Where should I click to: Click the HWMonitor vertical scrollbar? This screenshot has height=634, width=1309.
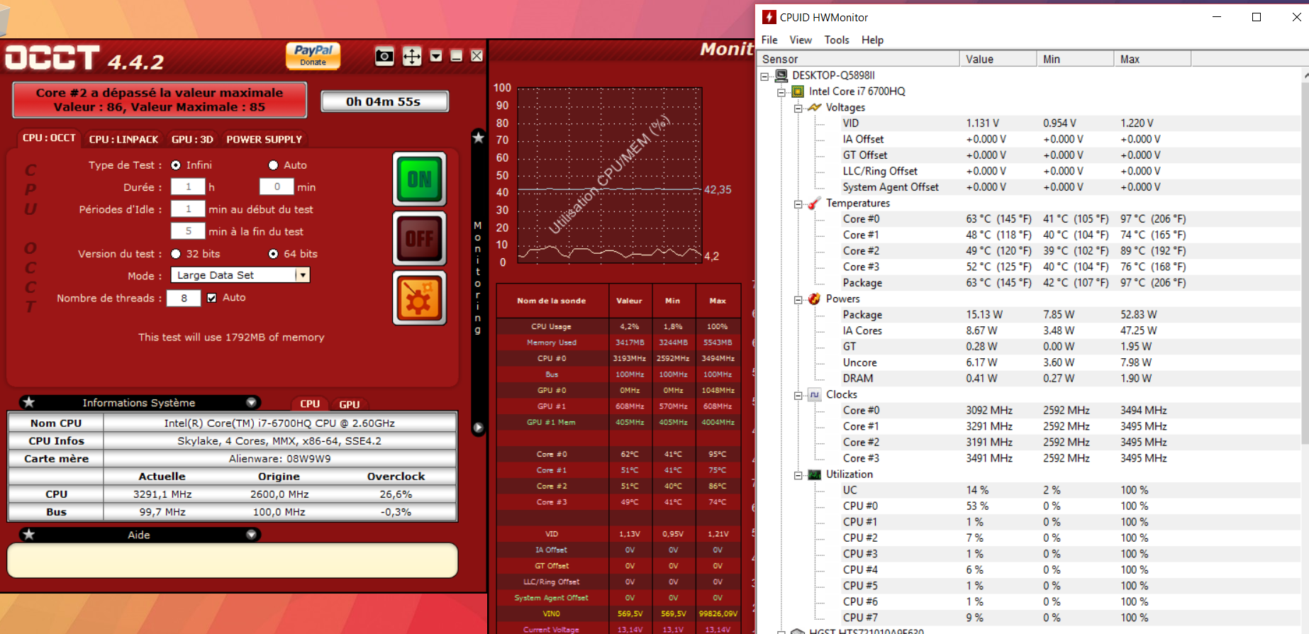(1305, 264)
